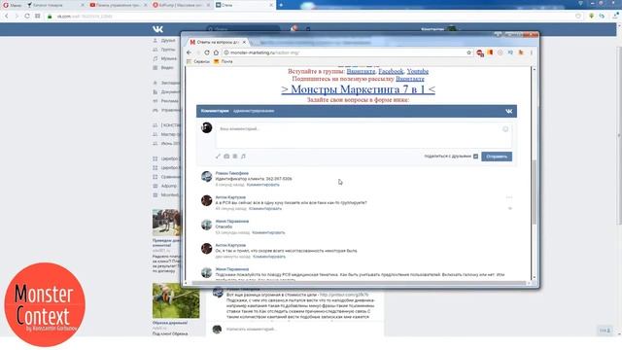Click the address bar showing vk.com
Viewport: 622px width, 350px height.
coord(309,17)
